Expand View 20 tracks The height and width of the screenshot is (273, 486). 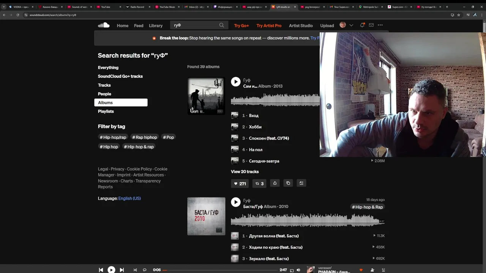pos(245,172)
